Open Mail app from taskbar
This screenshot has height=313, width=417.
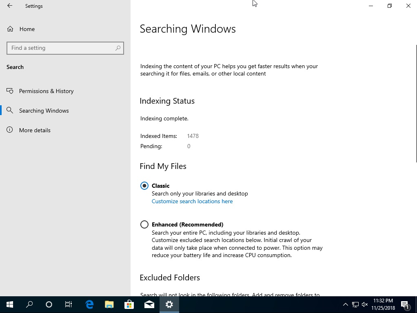[x=149, y=304]
